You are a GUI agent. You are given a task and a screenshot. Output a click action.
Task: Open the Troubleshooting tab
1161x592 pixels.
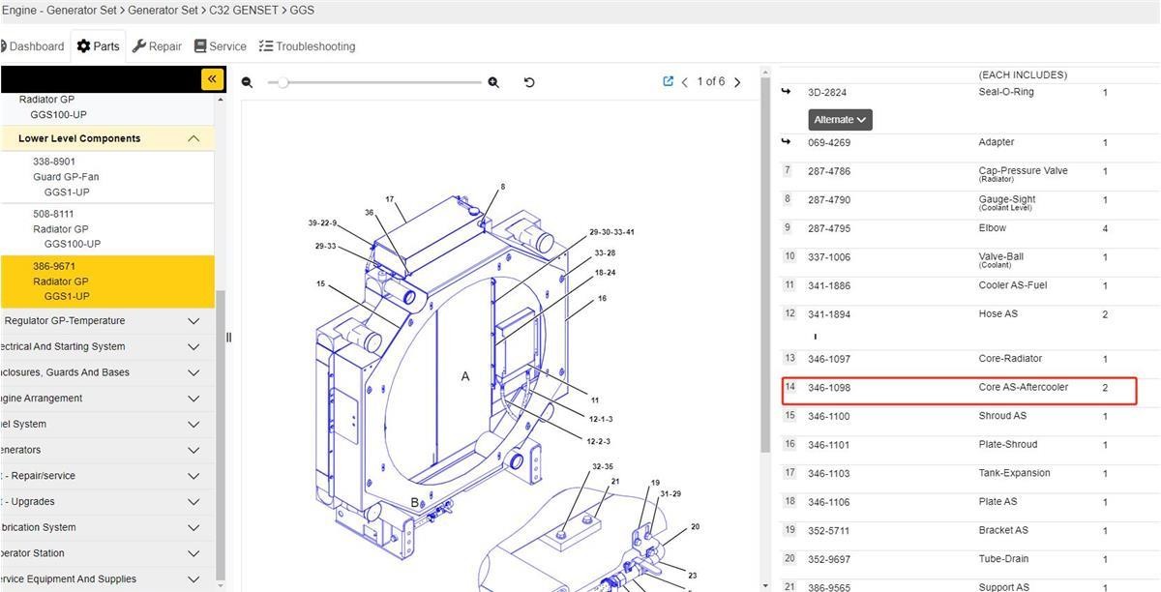[308, 46]
